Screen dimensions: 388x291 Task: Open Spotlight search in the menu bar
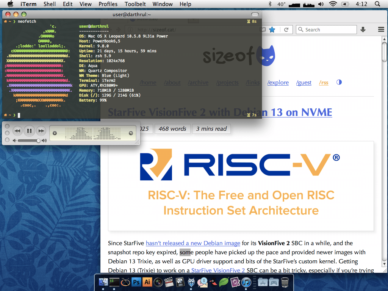[x=377, y=4]
